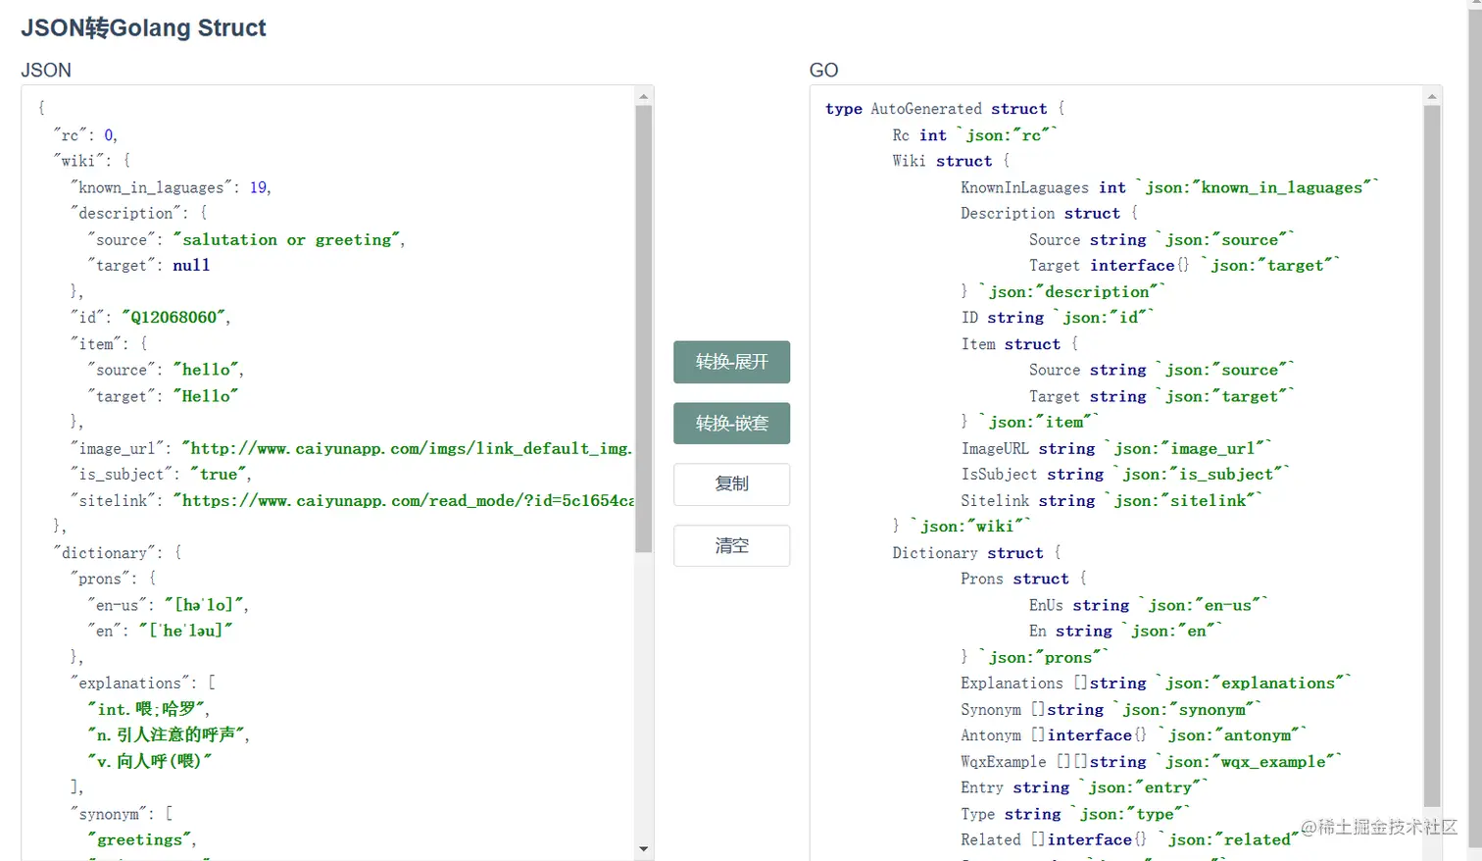1482x861 pixels.
Task: Click the "JSON转Golang Struct" page title
Action: (143, 27)
